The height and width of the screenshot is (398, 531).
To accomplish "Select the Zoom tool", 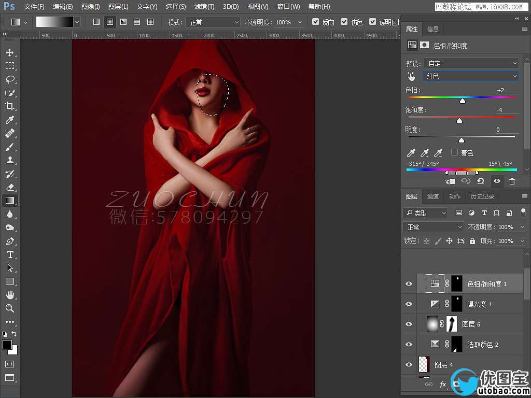I will point(10,308).
